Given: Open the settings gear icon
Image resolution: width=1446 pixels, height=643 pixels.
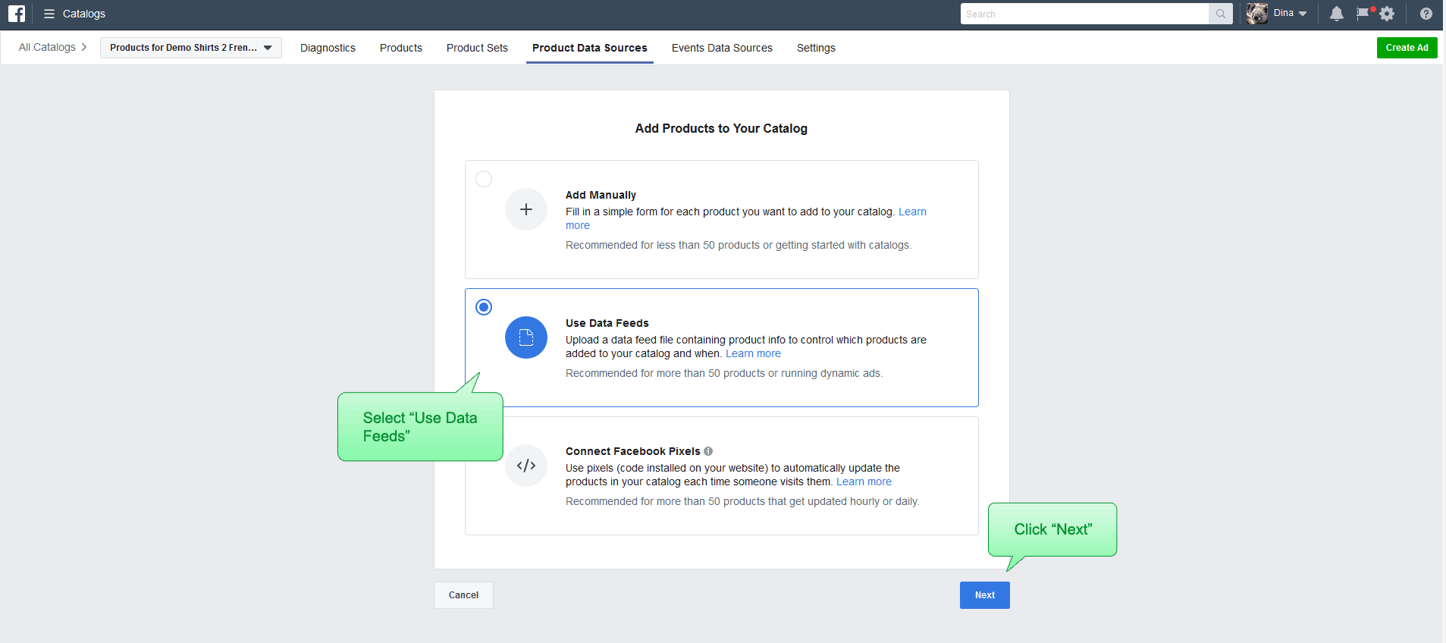Looking at the screenshot, I should click(1387, 14).
